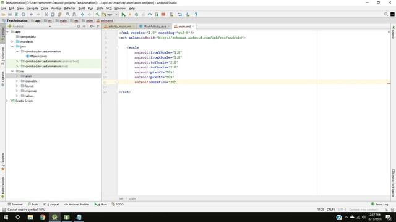Click the Undo arrow icon
The height and width of the screenshot is (222, 396).
coord(32,14)
